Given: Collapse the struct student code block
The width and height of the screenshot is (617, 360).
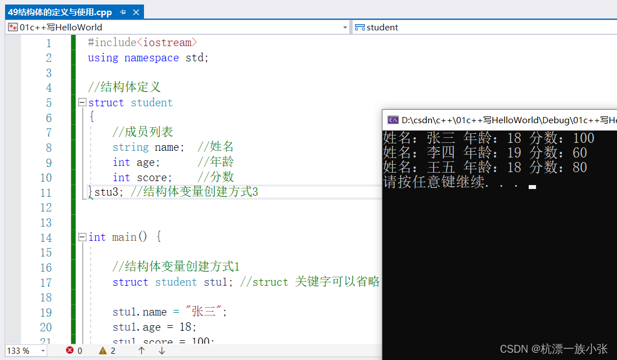Looking at the screenshot, I should pos(82,102).
